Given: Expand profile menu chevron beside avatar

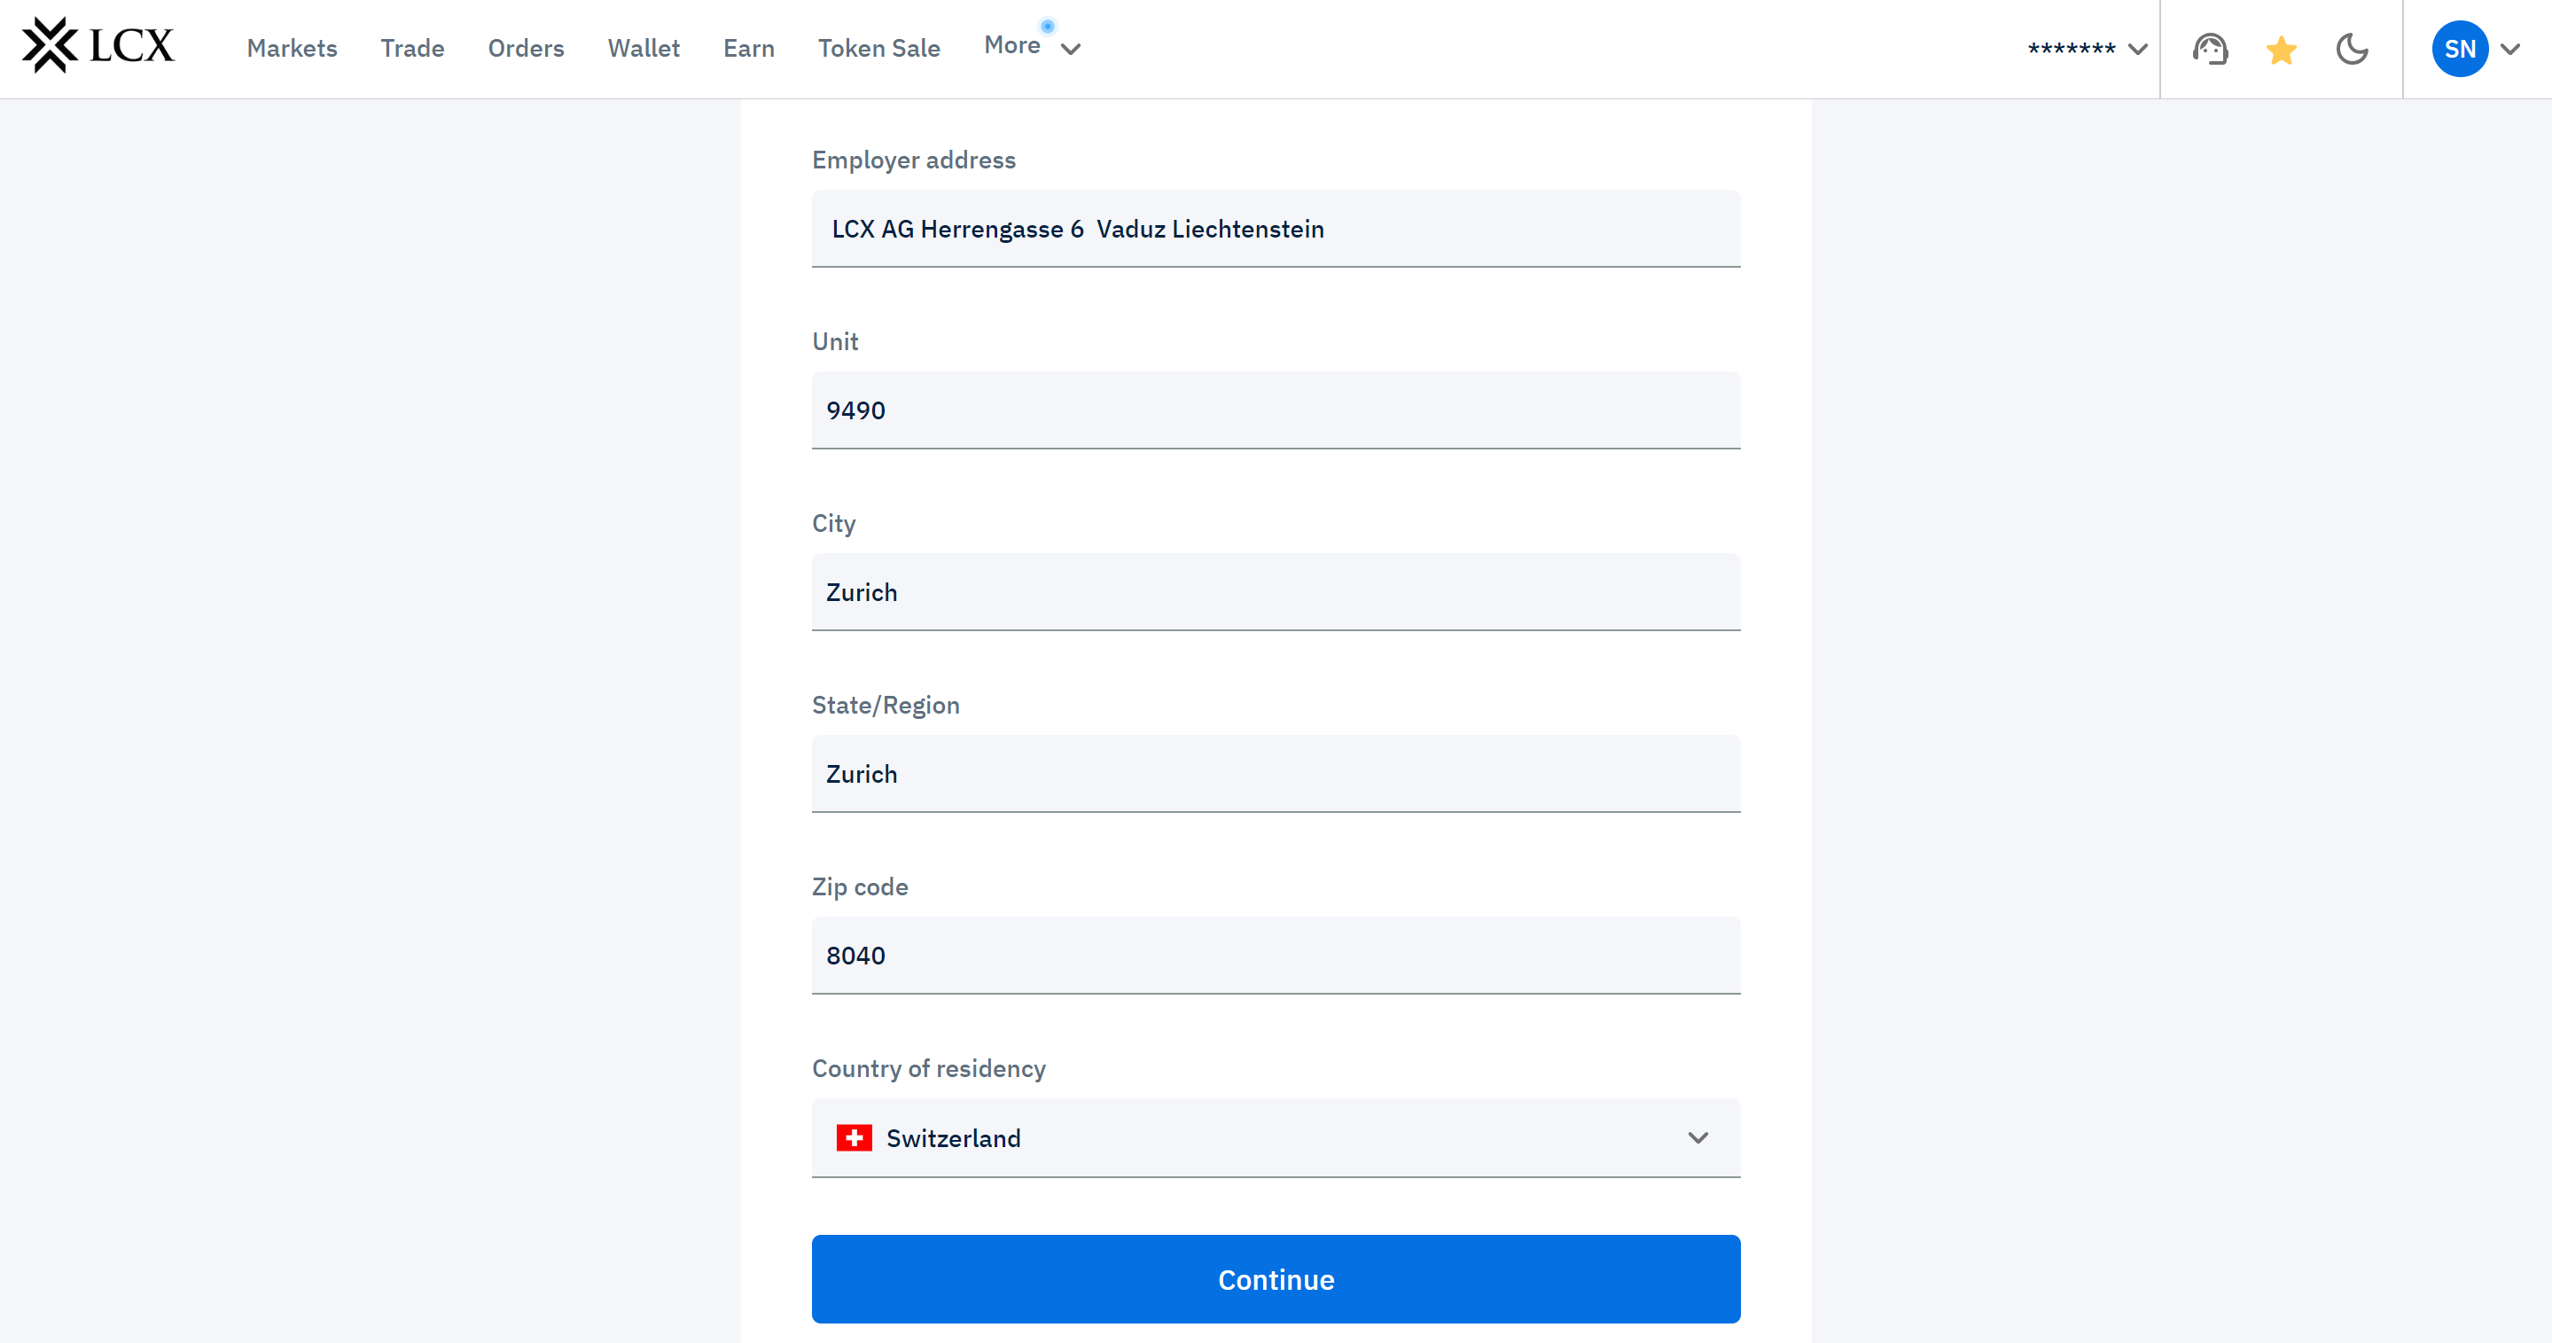Looking at the screenshot, I should click(2510, 49).
